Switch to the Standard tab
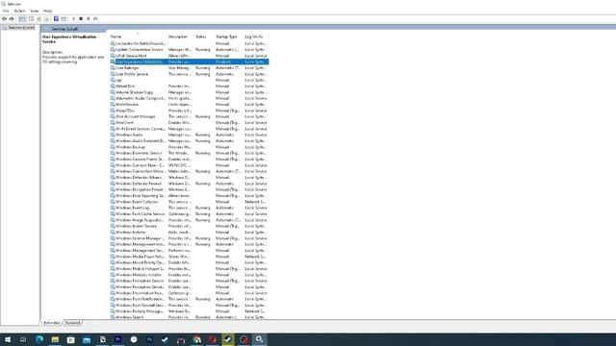 coord(72,323)
